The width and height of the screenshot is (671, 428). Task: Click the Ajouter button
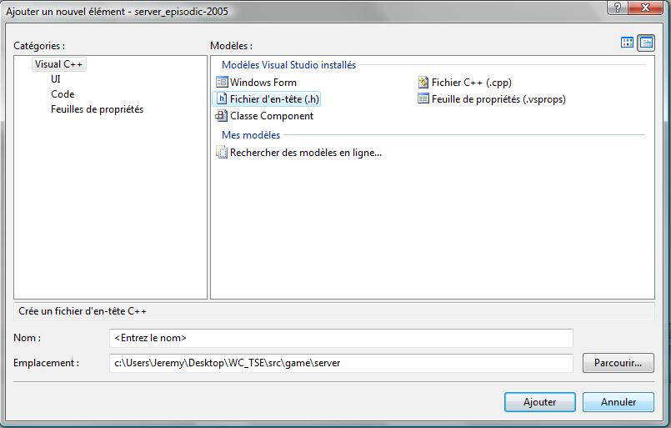[539, 402]
